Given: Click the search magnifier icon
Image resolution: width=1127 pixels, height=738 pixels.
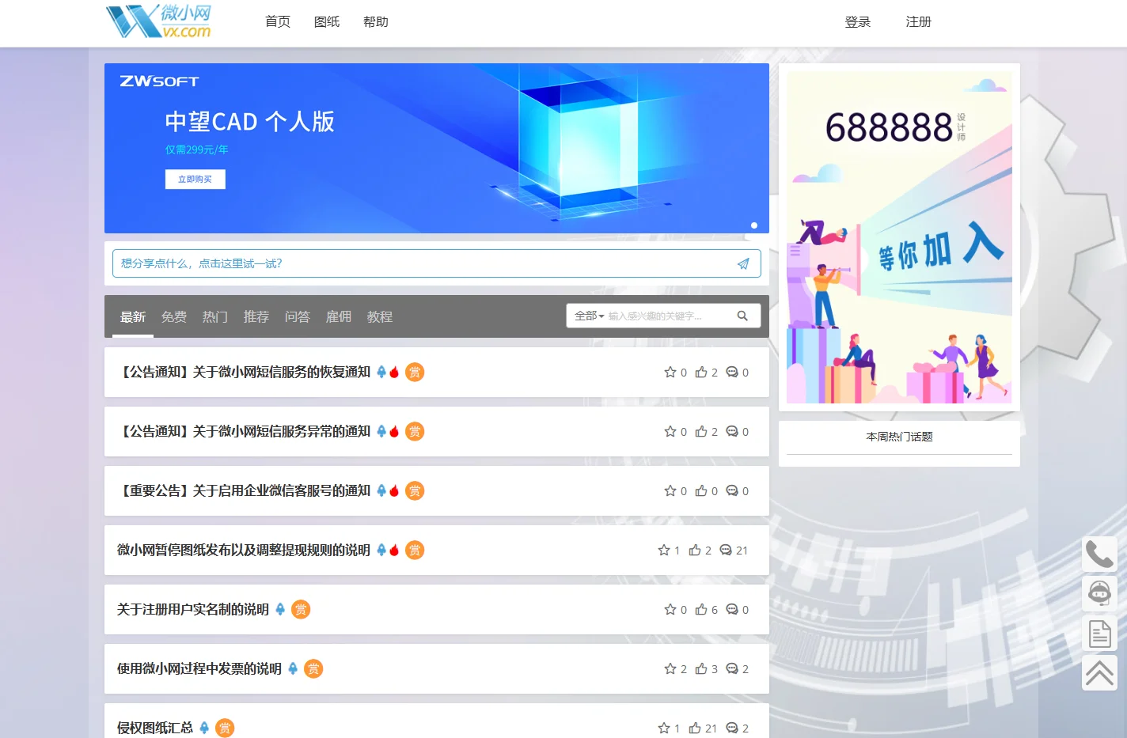Looking at the screenshot, I should tap(742, 316).
